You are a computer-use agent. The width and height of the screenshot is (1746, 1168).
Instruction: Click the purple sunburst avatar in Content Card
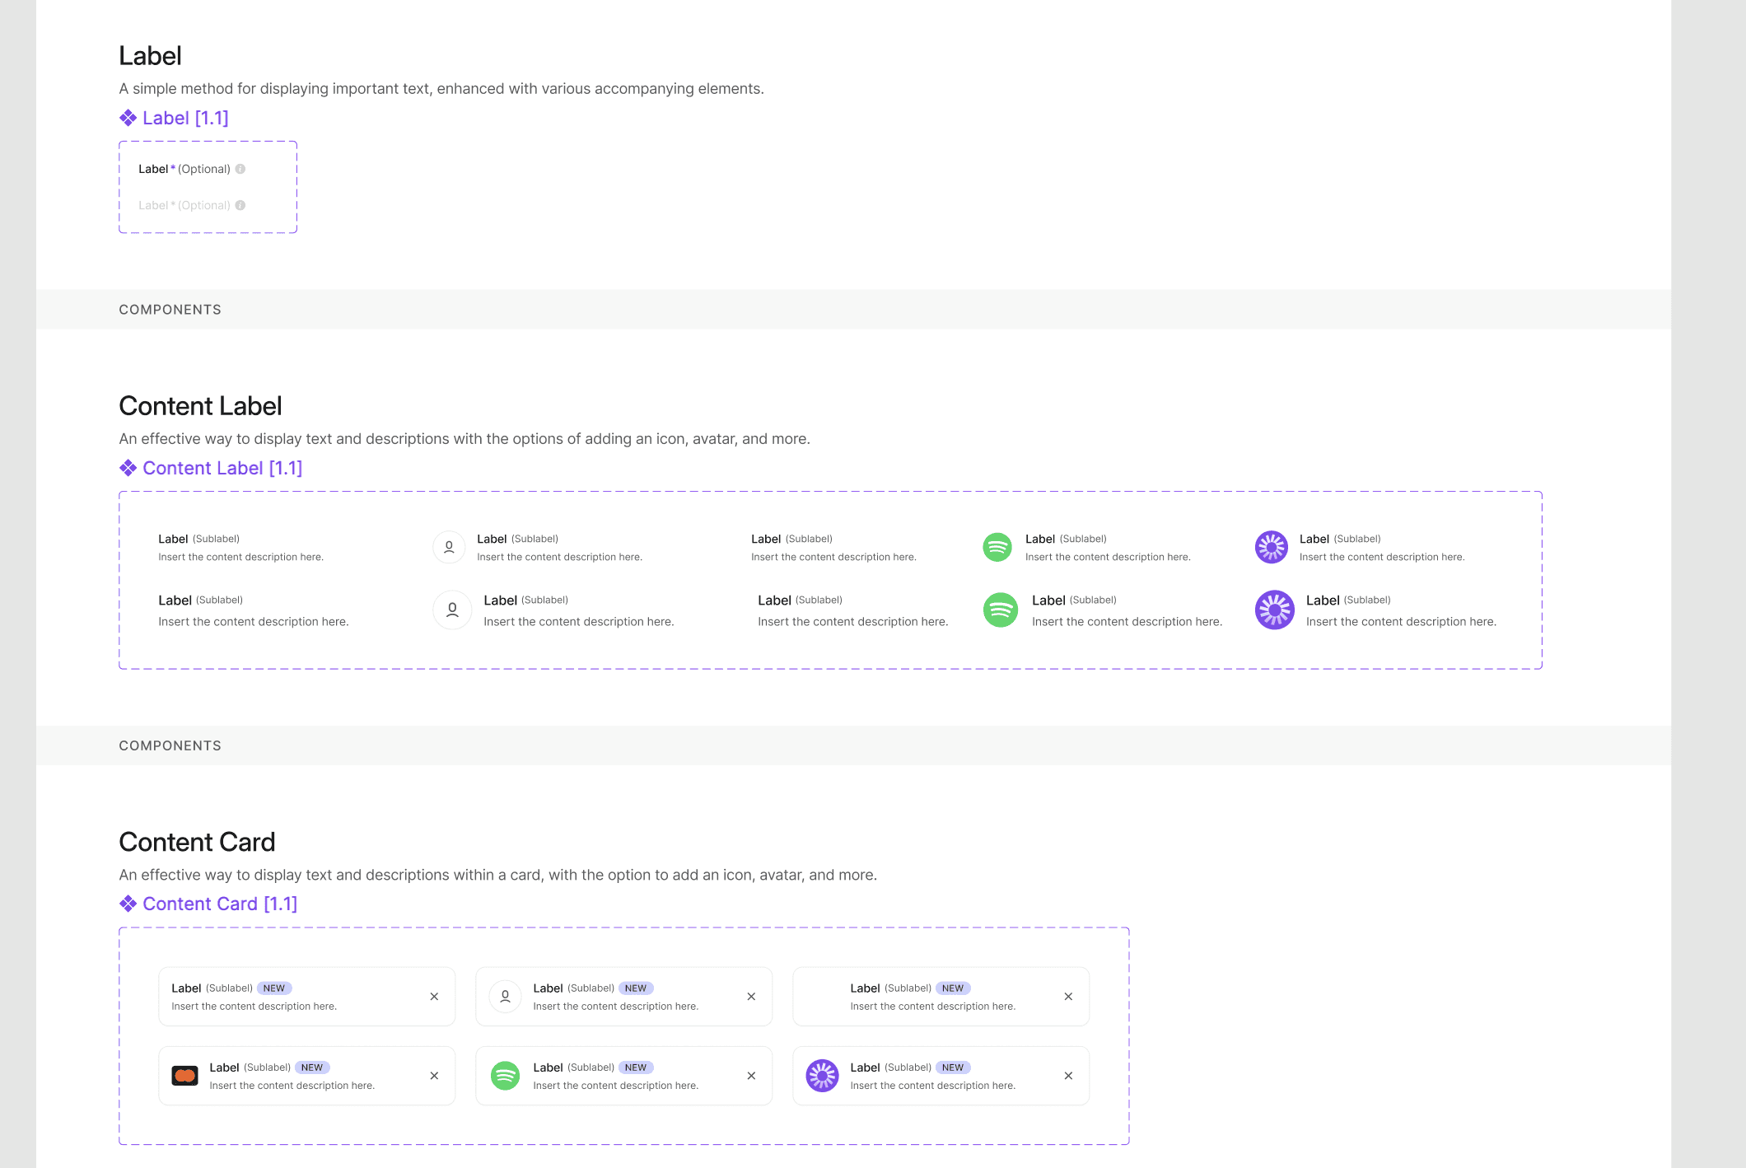coord(822,1076)
